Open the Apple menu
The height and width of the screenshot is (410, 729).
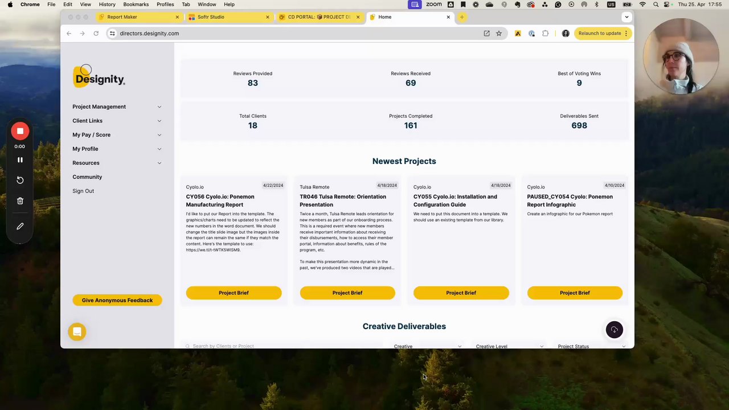[10, 5]
